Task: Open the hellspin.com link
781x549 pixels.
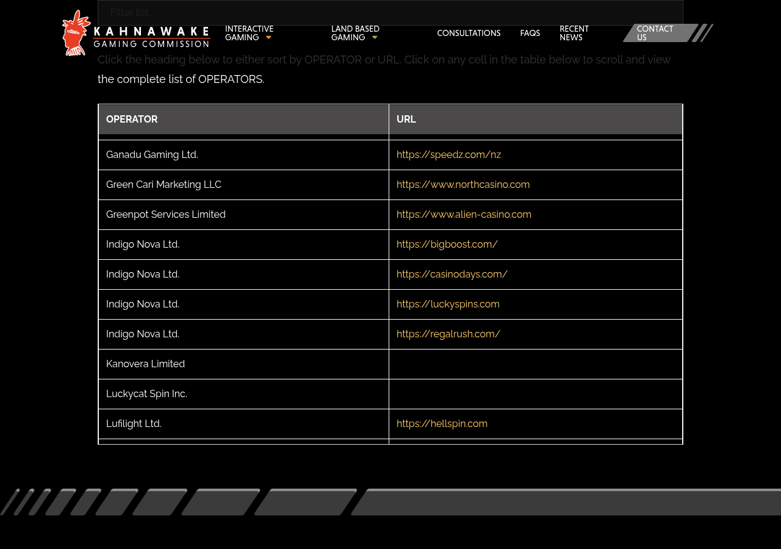Action: coord(442,424)
